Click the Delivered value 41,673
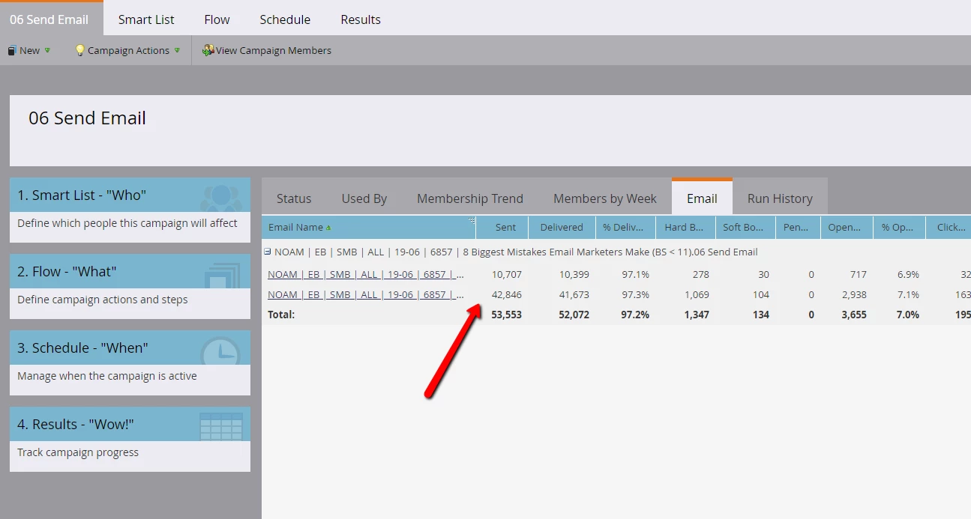The image size is (971, 519). (x=574, y=295)
